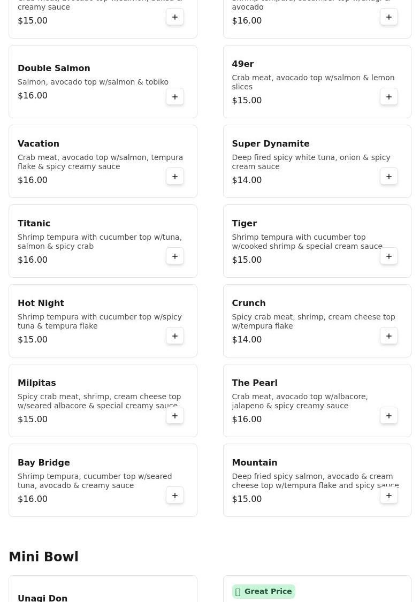Open the Double Salmon item details
The image size is (420, 602).
pyautogui.click(x=54, y=68)
